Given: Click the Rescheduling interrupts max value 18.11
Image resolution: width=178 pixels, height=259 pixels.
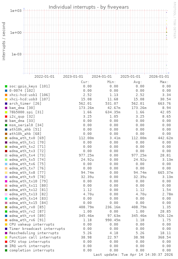Looking at the screenshot, I should tap(165, 233).
